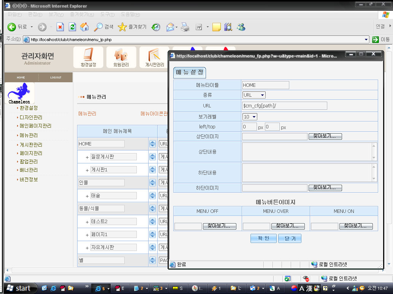Open the 도구 menu in the menu bar
The width and height of the screenshot is (393, 294).
pos(107,14)
